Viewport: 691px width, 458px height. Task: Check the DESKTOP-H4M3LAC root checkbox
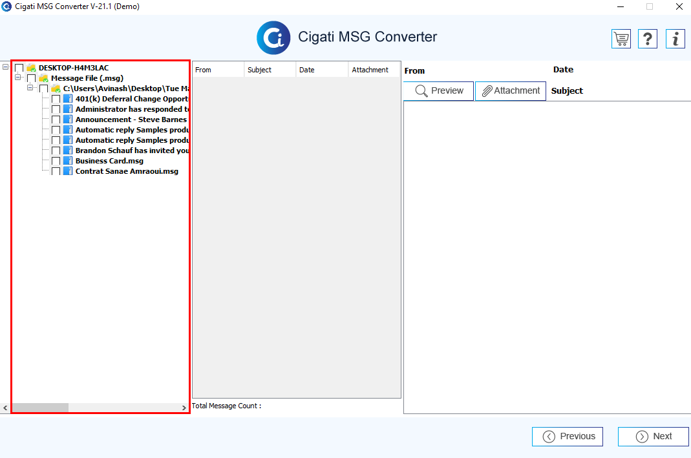[x=19, y=68]
